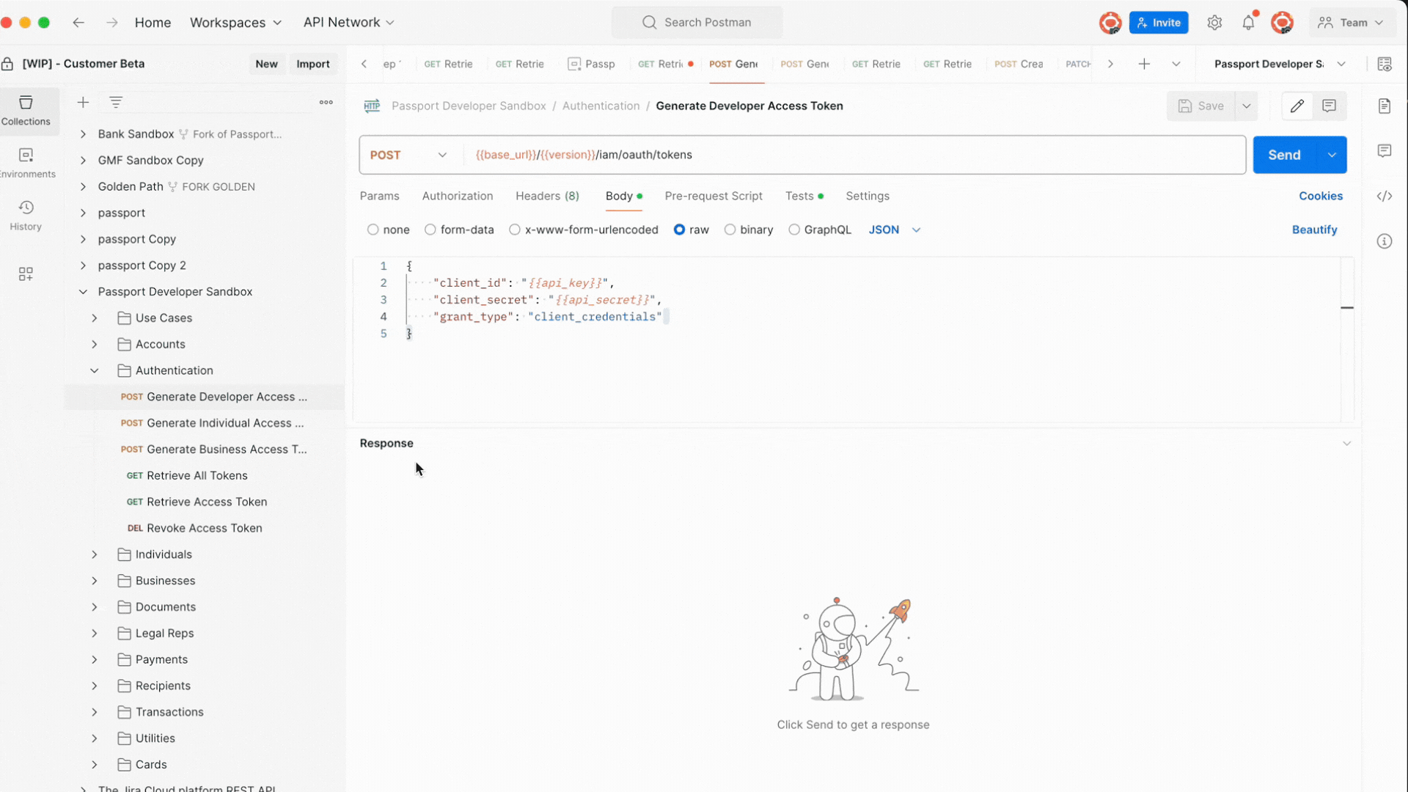Click the Beautify link
This screenshot has width=1408, height=792.
click(1315, 230)
